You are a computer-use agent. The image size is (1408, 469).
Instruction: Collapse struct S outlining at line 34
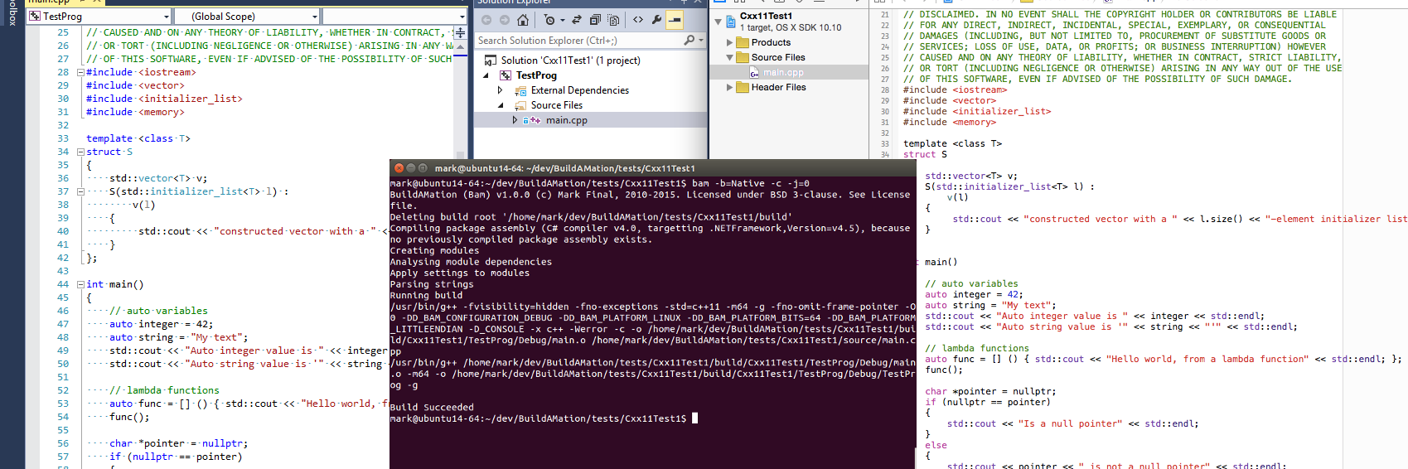click(x=80, y=152)
